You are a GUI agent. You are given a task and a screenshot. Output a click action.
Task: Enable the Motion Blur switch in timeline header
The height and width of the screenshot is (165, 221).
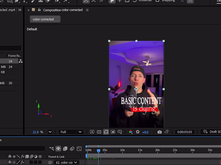coord(72,149)
